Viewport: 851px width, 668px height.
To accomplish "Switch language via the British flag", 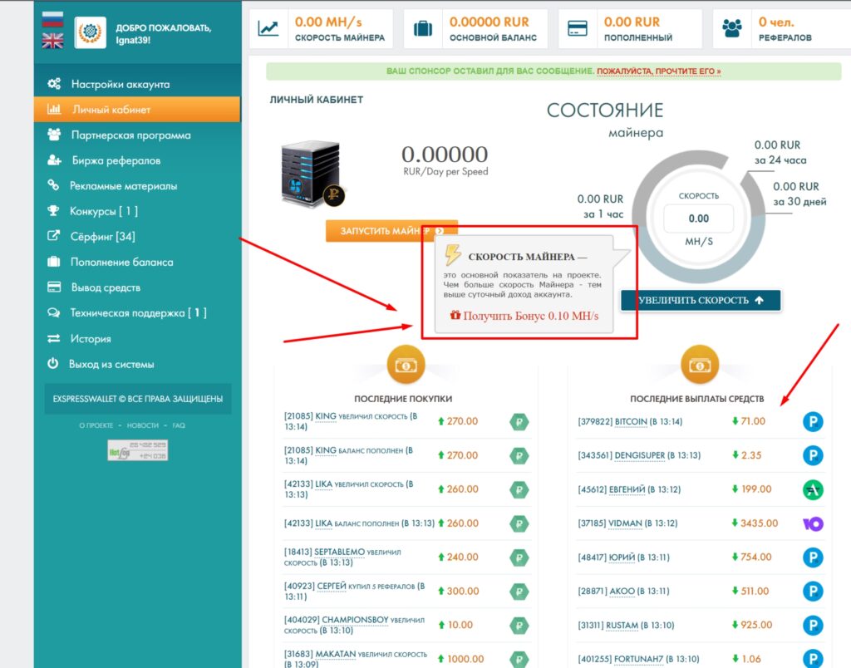I will [x=52, y=41].
